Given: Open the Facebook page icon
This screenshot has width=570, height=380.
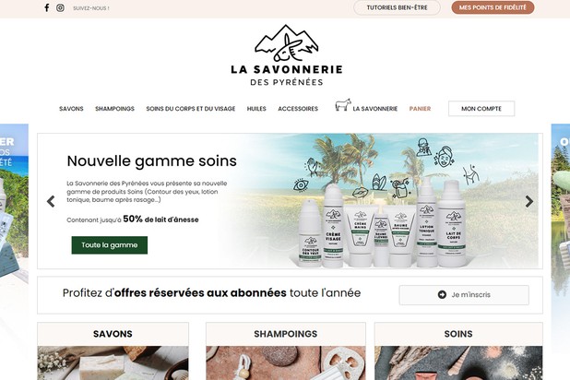Looking at the screenshot, I should [x=46, y=7].
